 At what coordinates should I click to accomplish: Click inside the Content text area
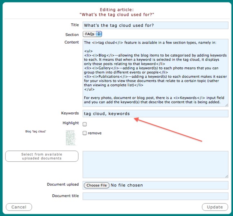(155, 73)
